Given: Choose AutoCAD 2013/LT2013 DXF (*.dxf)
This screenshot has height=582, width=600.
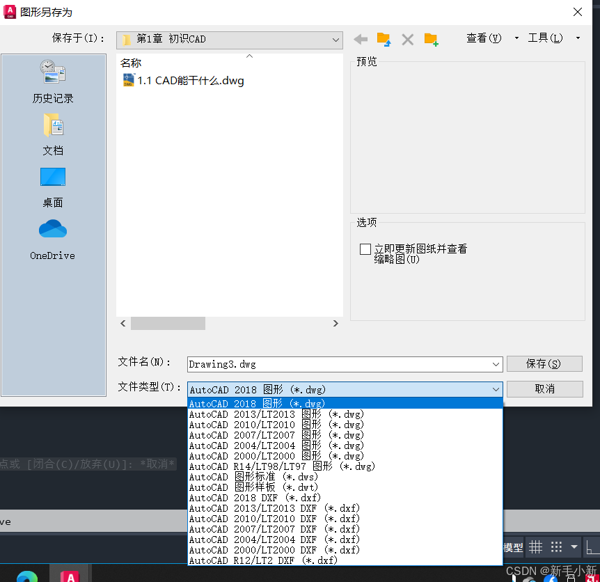Looking at the screenshot, I should [x=345, y=508].
